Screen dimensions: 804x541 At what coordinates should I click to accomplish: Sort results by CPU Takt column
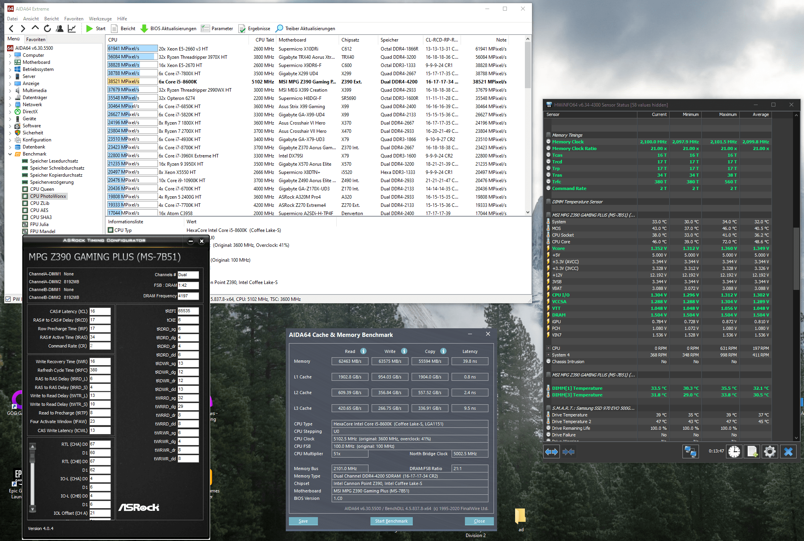(265, 40)
